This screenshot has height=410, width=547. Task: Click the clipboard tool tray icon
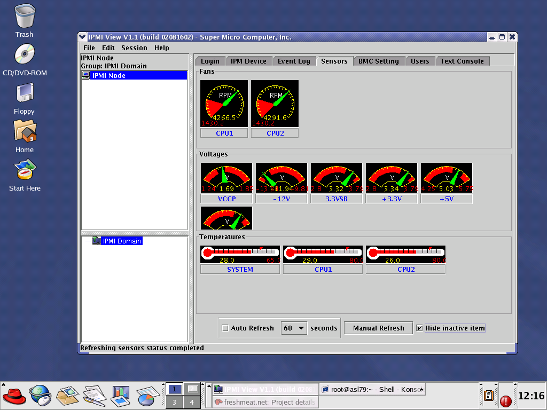coord(489,396)
